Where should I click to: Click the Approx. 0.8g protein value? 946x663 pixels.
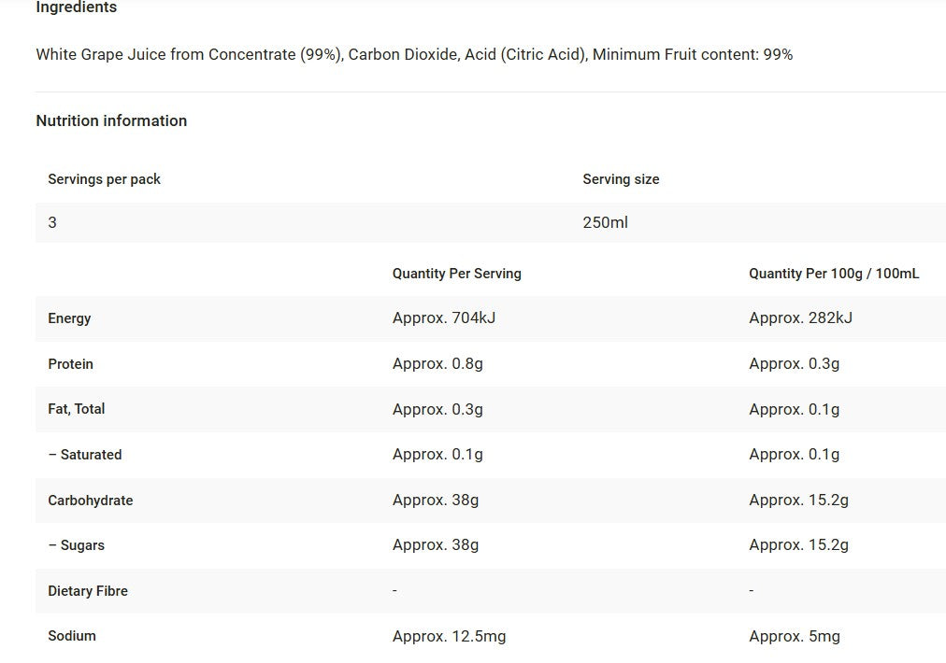(437, 363)
